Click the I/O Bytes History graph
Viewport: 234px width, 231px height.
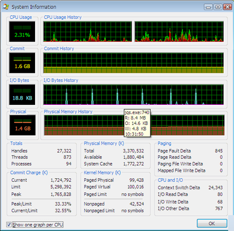133,95
